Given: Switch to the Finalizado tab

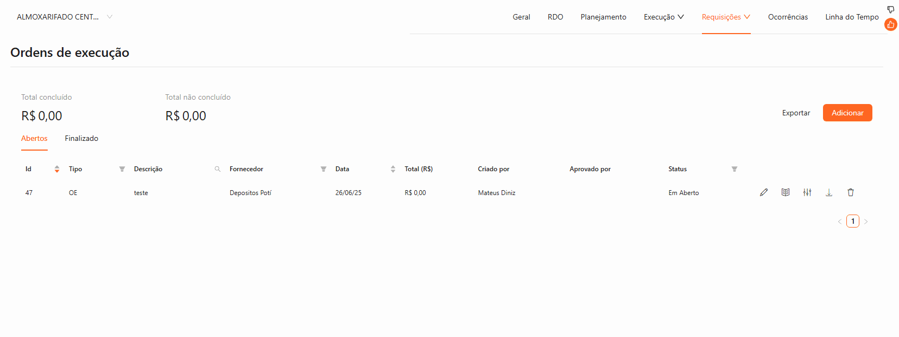Looking at the screenshot, I should coord(81,138).
